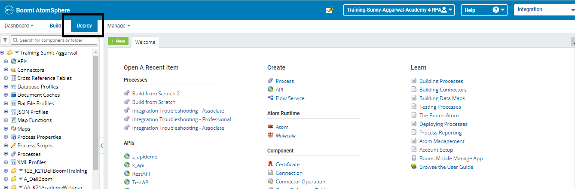This screenshot has height=189, width=575.
Task: Select Document Caches in the tree
Action: pyautogui.click(x=39, y=95)
